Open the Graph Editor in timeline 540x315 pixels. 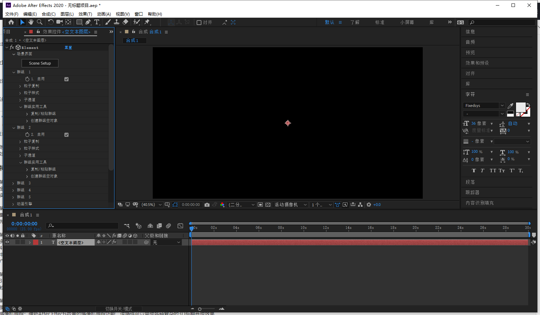(180, 226)
